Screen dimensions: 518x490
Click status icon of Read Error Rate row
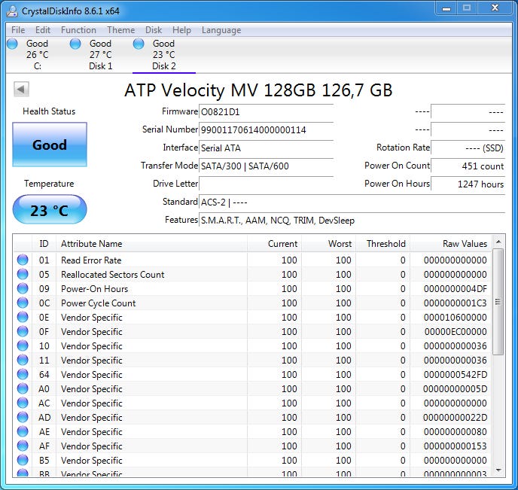coord(23,260)
